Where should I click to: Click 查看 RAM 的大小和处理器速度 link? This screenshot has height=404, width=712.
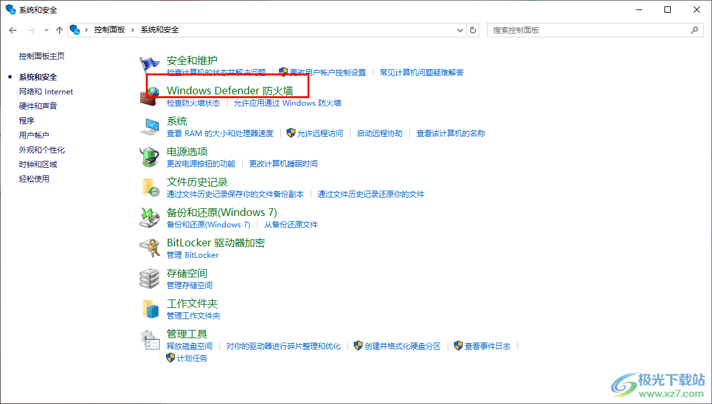[x=220, y=134]
